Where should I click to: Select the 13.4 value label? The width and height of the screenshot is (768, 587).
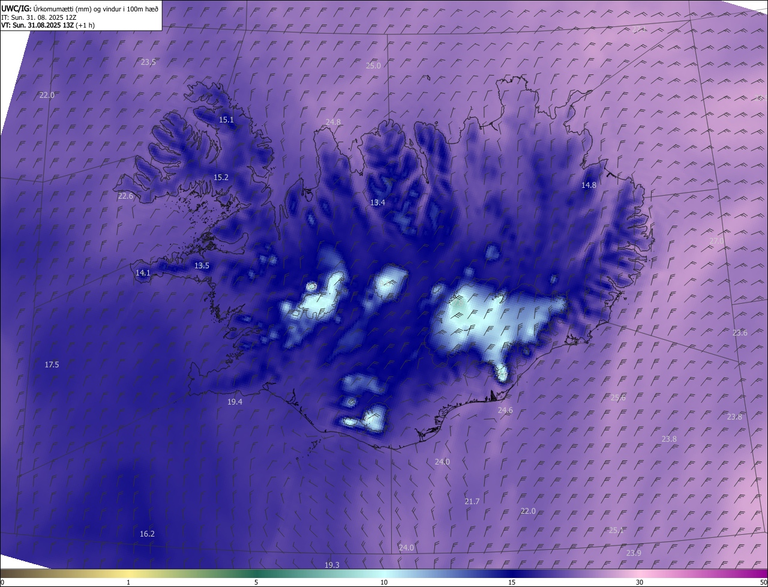(377, 203)
